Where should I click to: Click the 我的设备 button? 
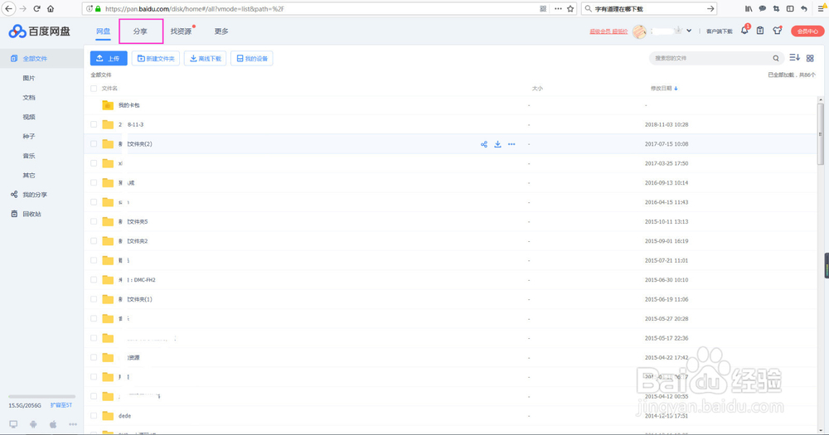[x=252, y=58]
